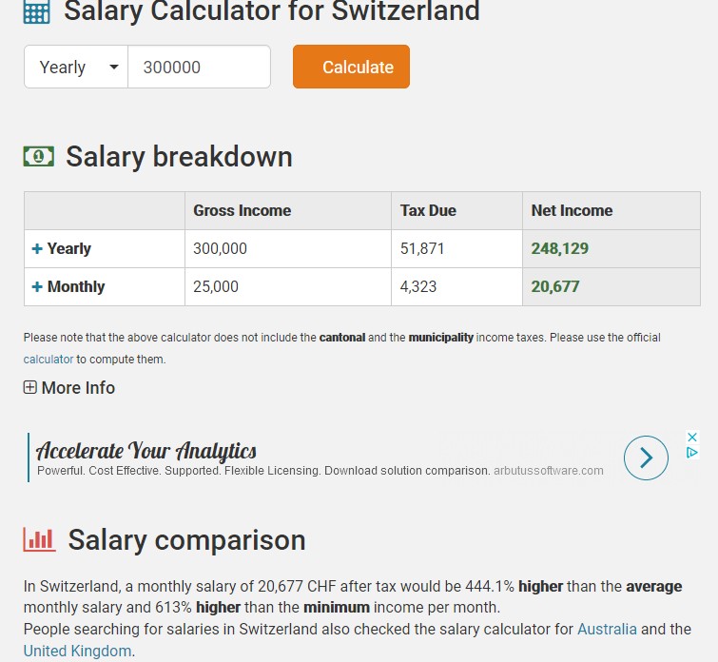This screenshot has width=718, height=662.
Task: Open the United Kingdom calculator link
Action: coord(77,651)
